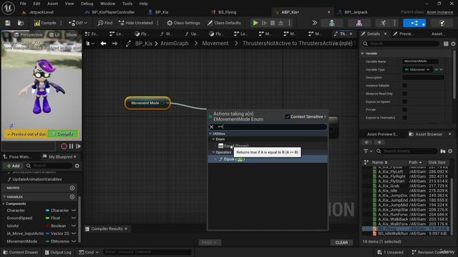Add a new macro
This screenshot has height=257, width=458.
coord(72,188)
